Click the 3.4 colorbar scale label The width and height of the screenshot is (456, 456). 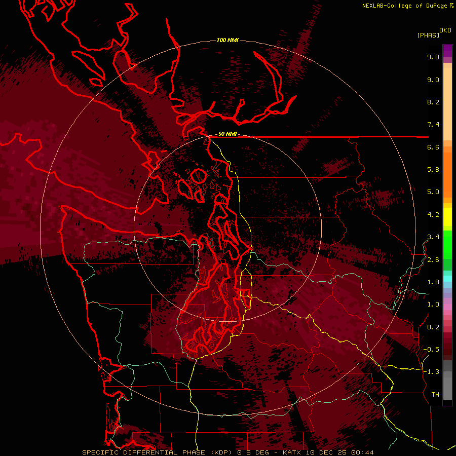tap(433, 237)
